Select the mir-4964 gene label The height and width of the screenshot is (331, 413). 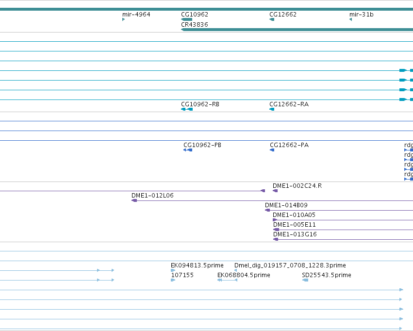(136, 15)
